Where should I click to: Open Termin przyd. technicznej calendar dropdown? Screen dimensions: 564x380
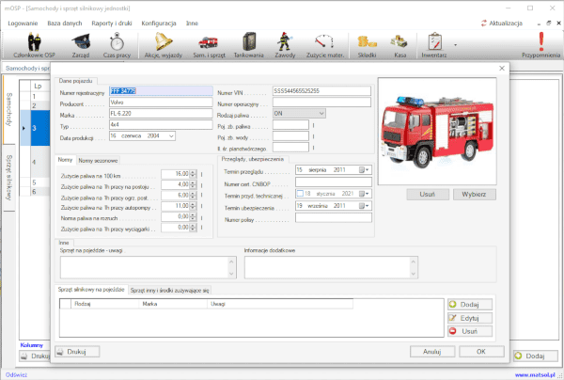365,194
